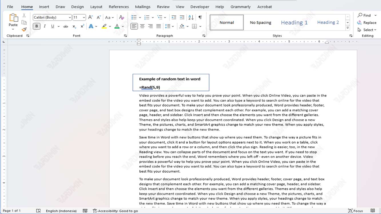Show or hide paragraph marks
This screenshot has width=381, height=214.
click(x=200, y=17)
